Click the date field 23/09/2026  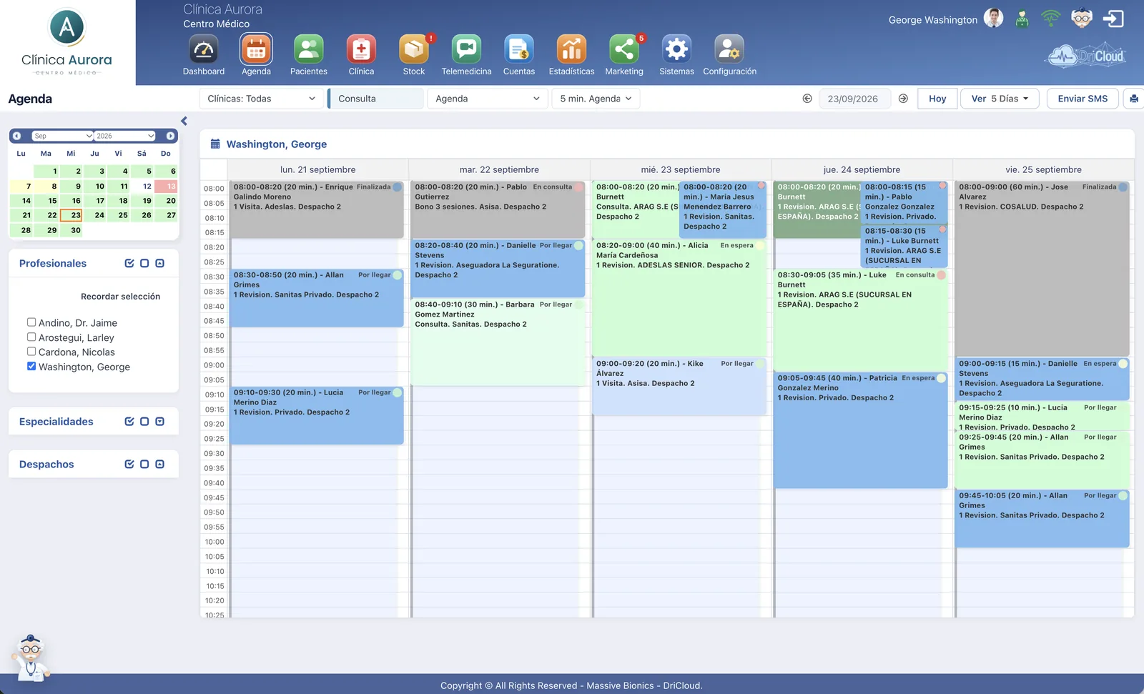point(853,99)
